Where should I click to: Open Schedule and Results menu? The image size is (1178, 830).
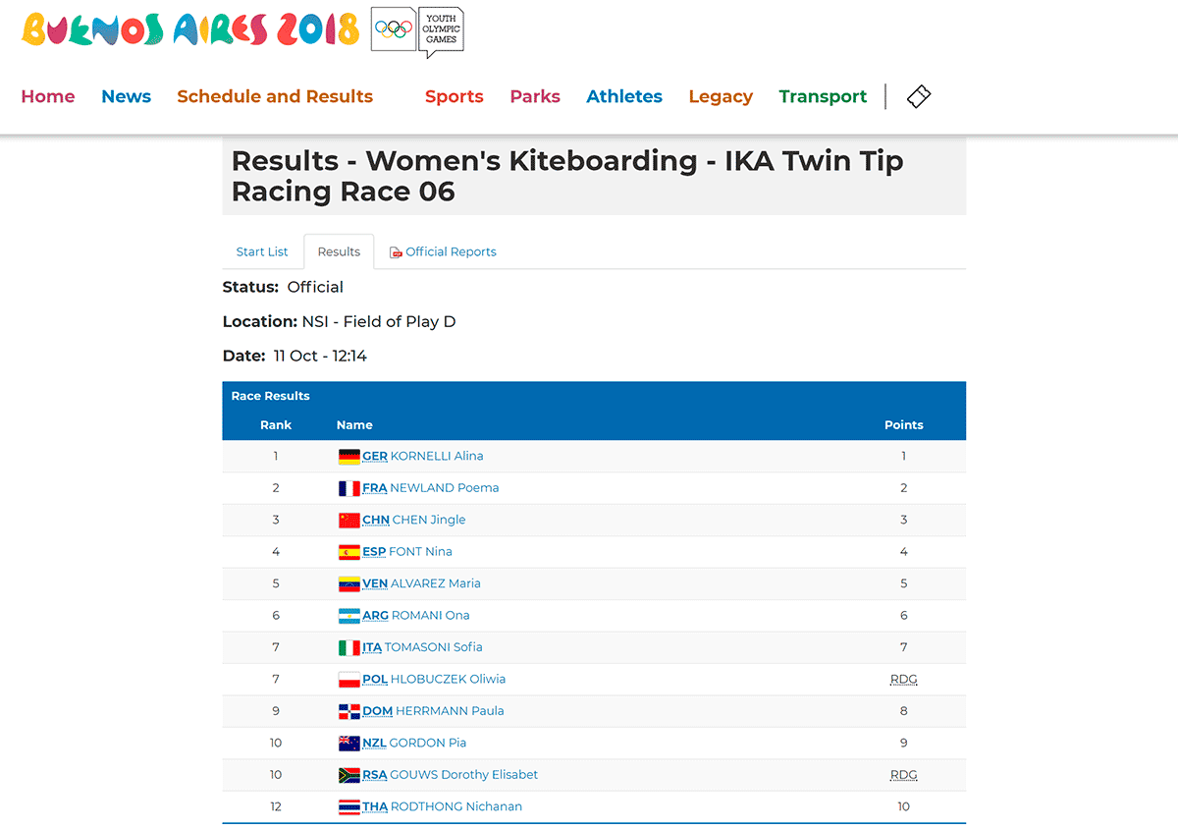[x=275, y=96]
